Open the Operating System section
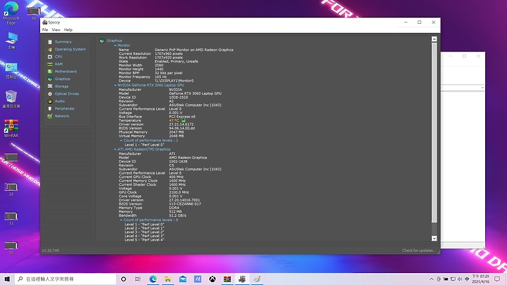 coord(70,49)
